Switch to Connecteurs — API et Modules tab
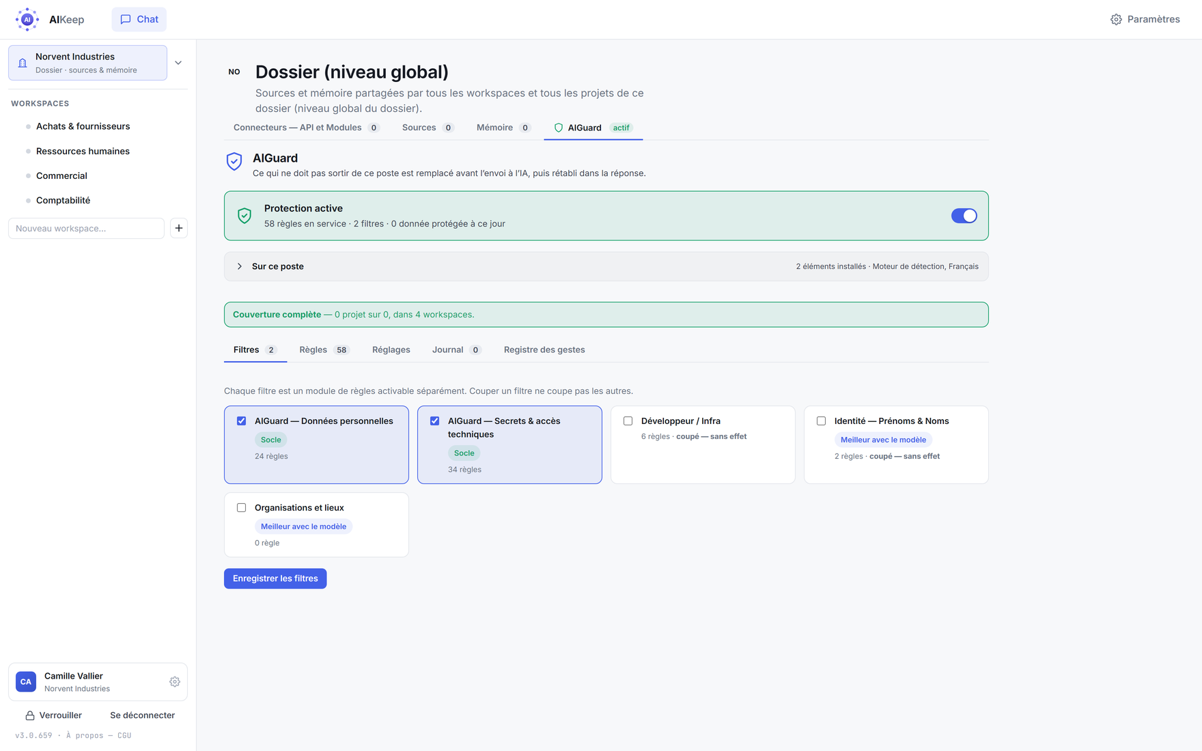1202x751 pixels. (x=306, y=128)
